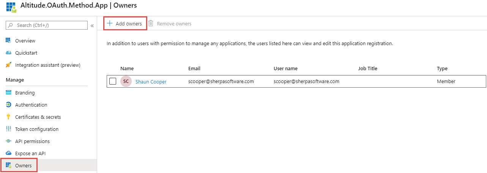Screen dimensions: 487x173
Task: Click the Remove owners button
Action: click(170, 24)
